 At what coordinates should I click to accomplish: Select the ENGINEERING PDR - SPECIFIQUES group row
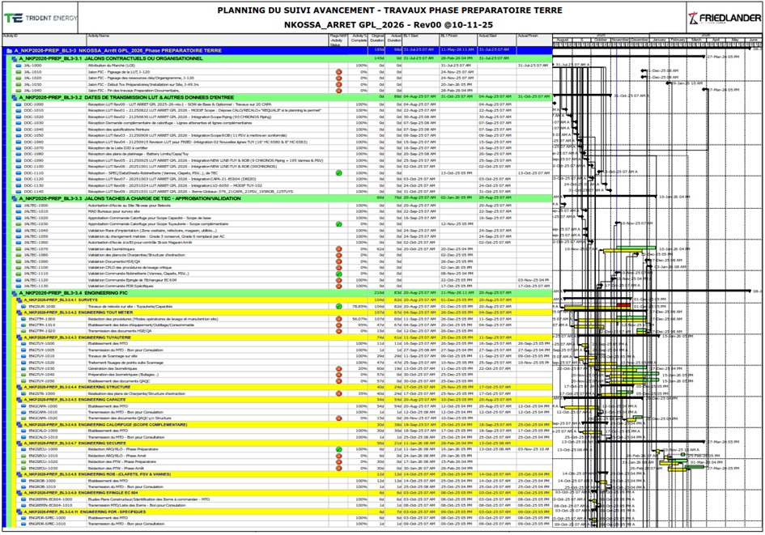pos(283,512)
